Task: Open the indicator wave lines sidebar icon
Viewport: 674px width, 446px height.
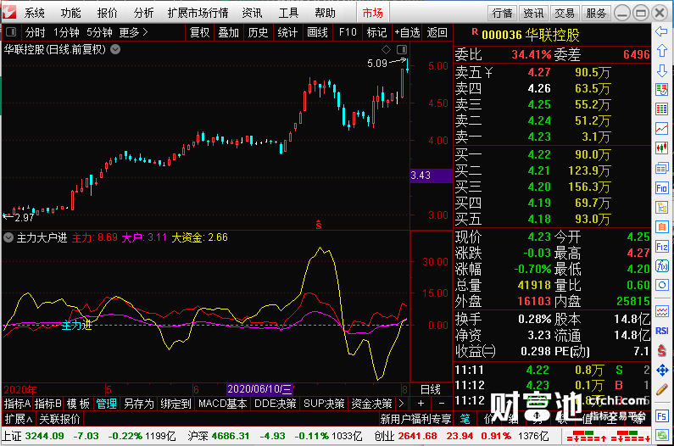Action: click(x=661, y=311)
